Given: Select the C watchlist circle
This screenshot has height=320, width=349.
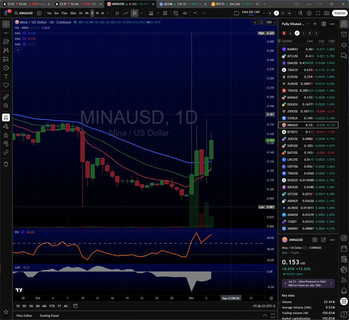Looking at the screenshot, I should tap(290, 33).
